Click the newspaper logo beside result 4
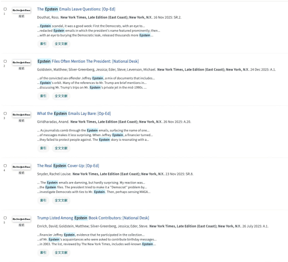Screen dimensions: 288x262 tap(21, 166)
